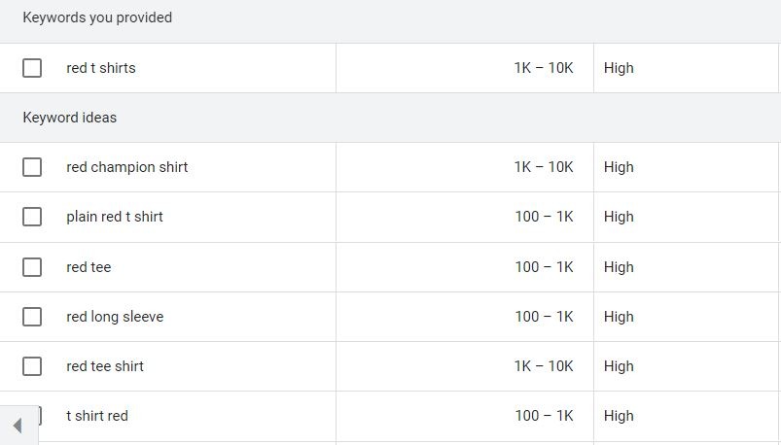Tick the 'red champion shirt' checkbox
Viewport: 781px width, 445px height.
32,167
